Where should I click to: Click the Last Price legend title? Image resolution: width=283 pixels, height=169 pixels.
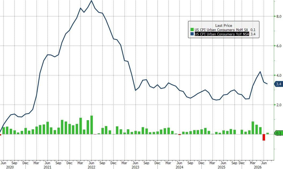tap(224, 25)
